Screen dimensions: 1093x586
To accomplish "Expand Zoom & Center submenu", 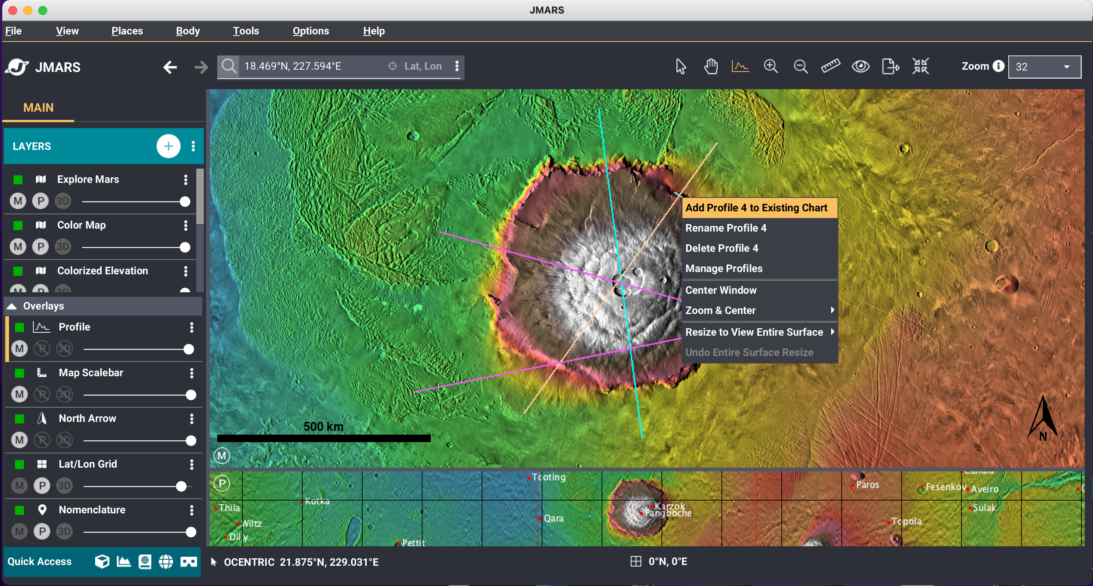I will click(x=760, y=311).
